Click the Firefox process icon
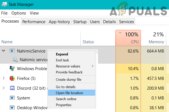The width and height of the screenshot is (169, 112). pyautogui.click(x=12, y=78)
